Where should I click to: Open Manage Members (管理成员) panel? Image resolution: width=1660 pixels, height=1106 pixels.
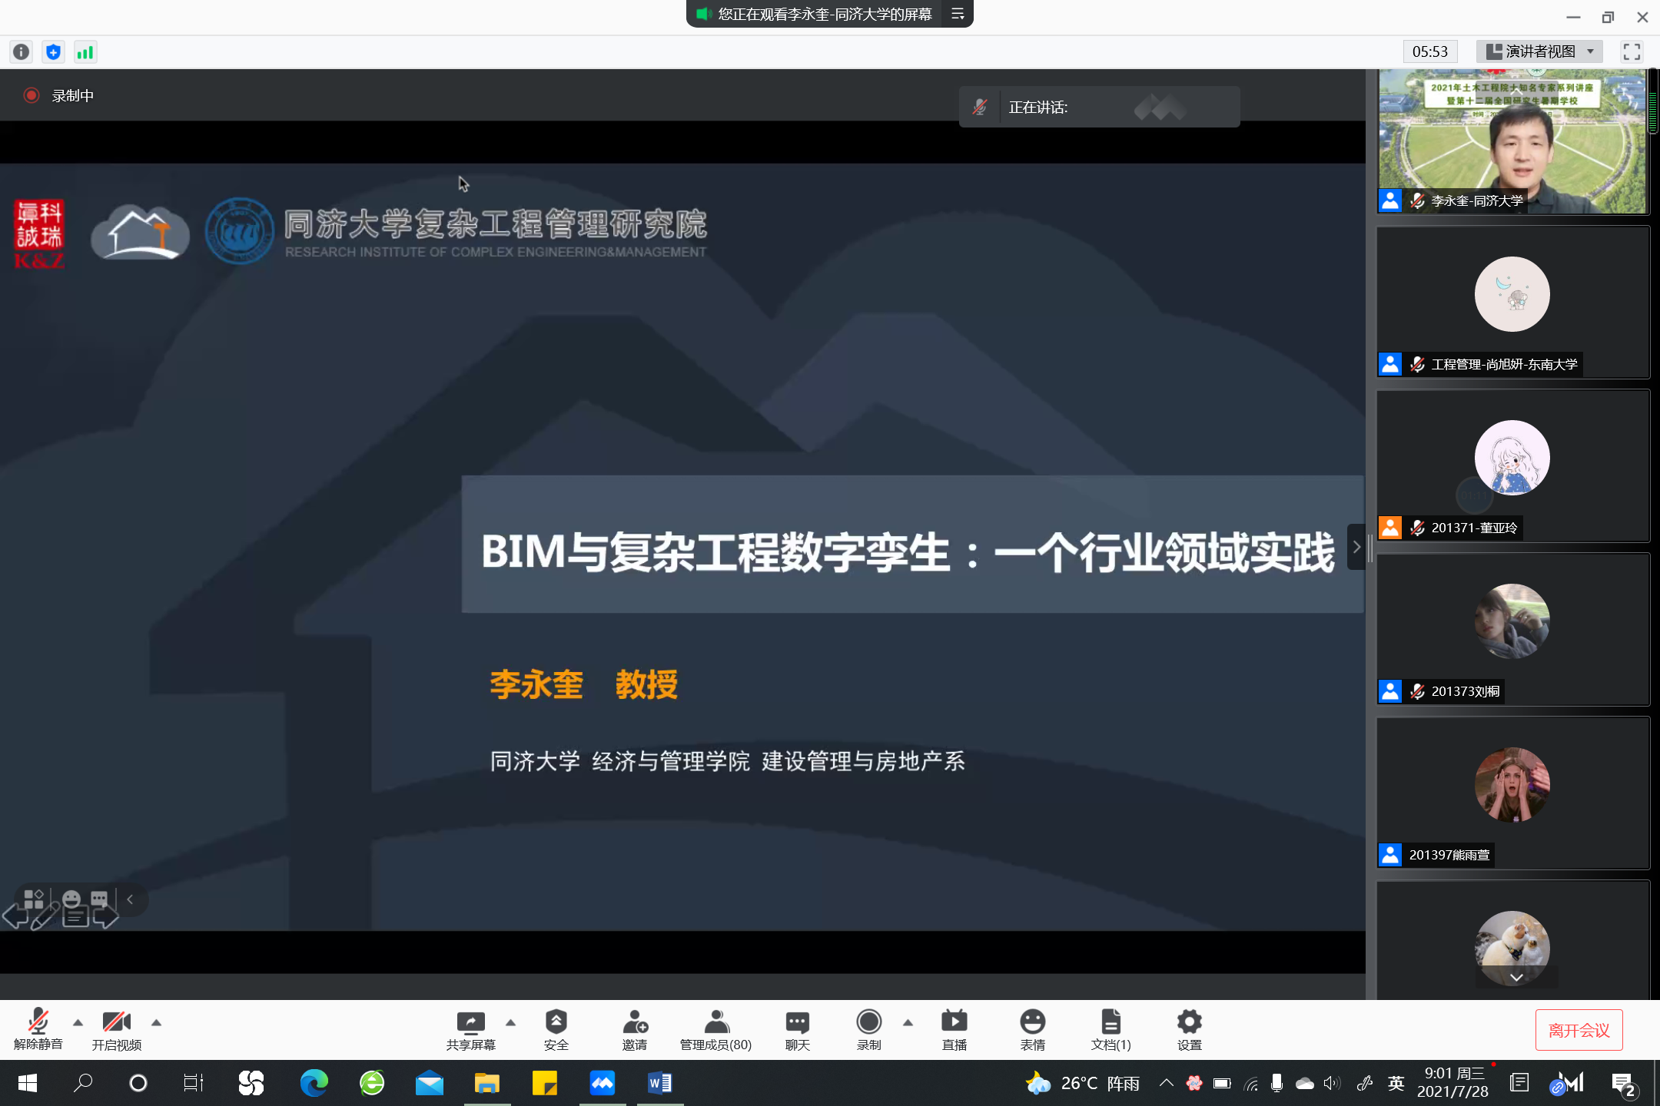click(715, 1022)
